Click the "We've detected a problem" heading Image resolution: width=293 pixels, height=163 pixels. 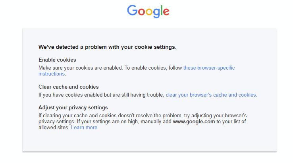[x=107, y=47]
